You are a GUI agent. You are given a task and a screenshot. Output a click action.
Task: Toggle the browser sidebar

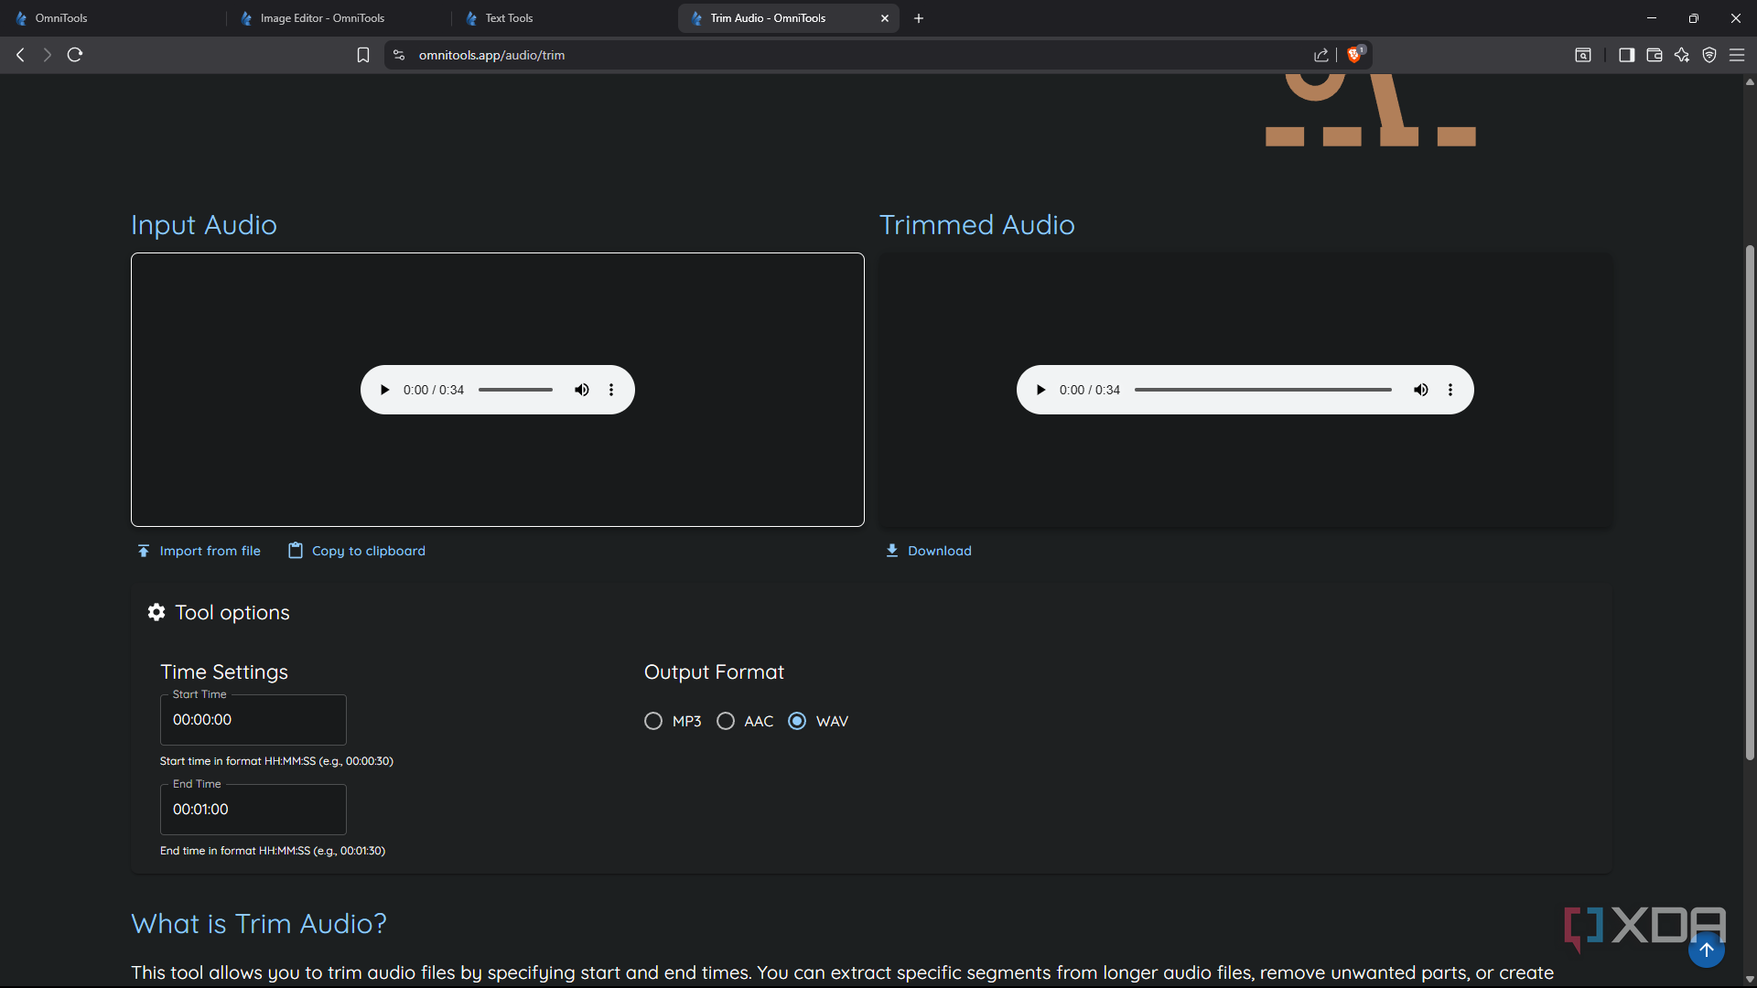click(1626, 55)
